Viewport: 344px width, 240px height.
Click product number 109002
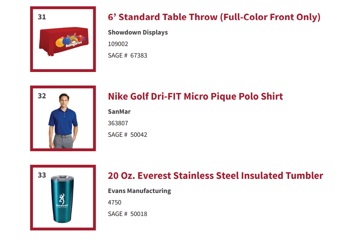118,44
